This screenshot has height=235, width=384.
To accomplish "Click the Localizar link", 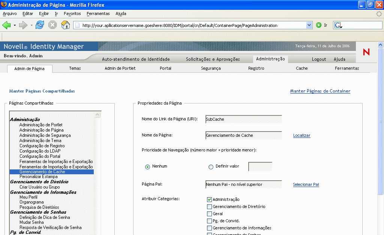I will pyautogui.click(x=302, y=135).
